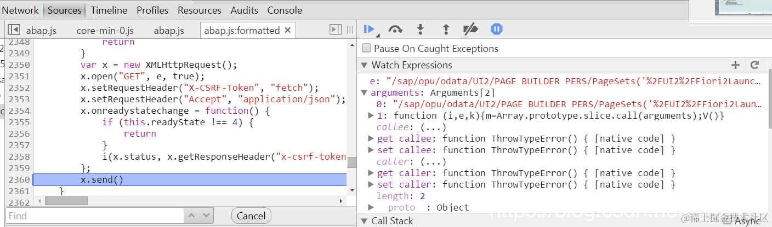Set breakpoint on line number 2360

pos(19,179)
